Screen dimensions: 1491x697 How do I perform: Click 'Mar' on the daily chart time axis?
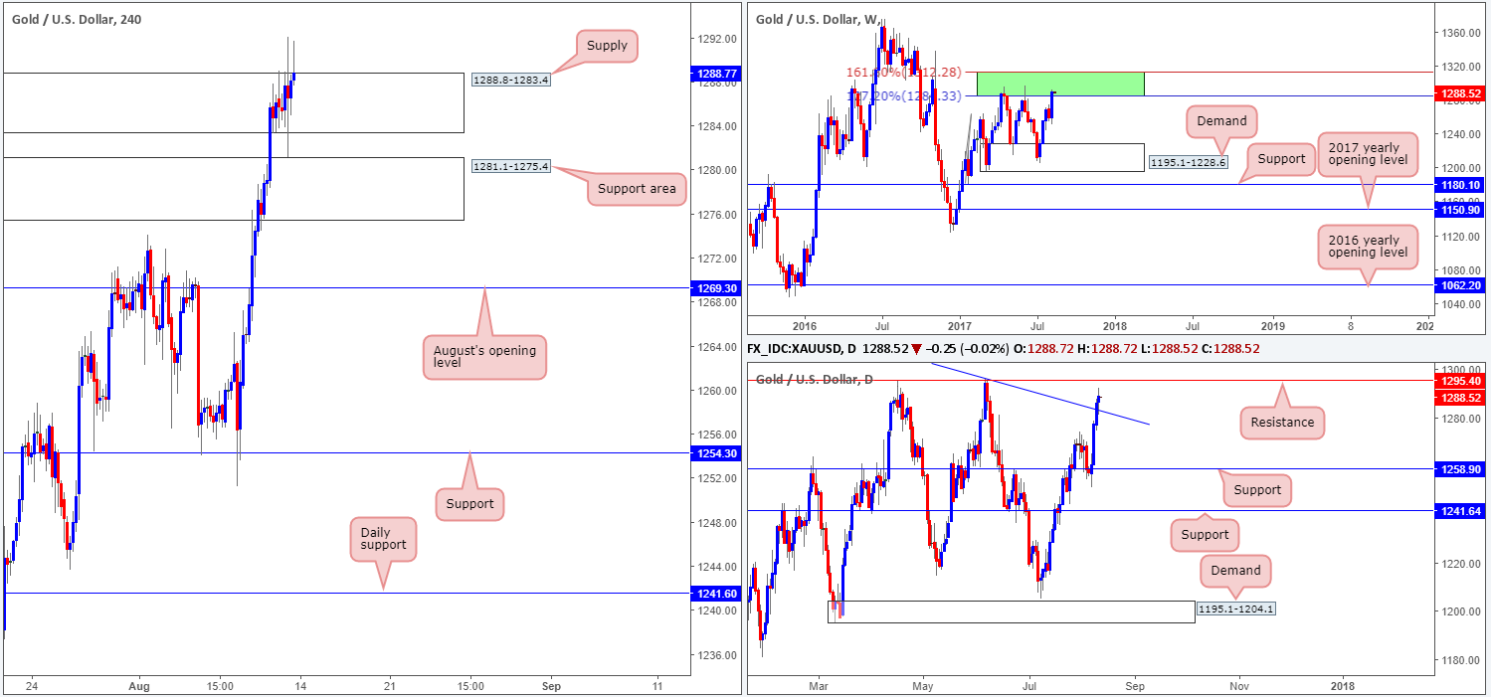(x=819, y=686)
